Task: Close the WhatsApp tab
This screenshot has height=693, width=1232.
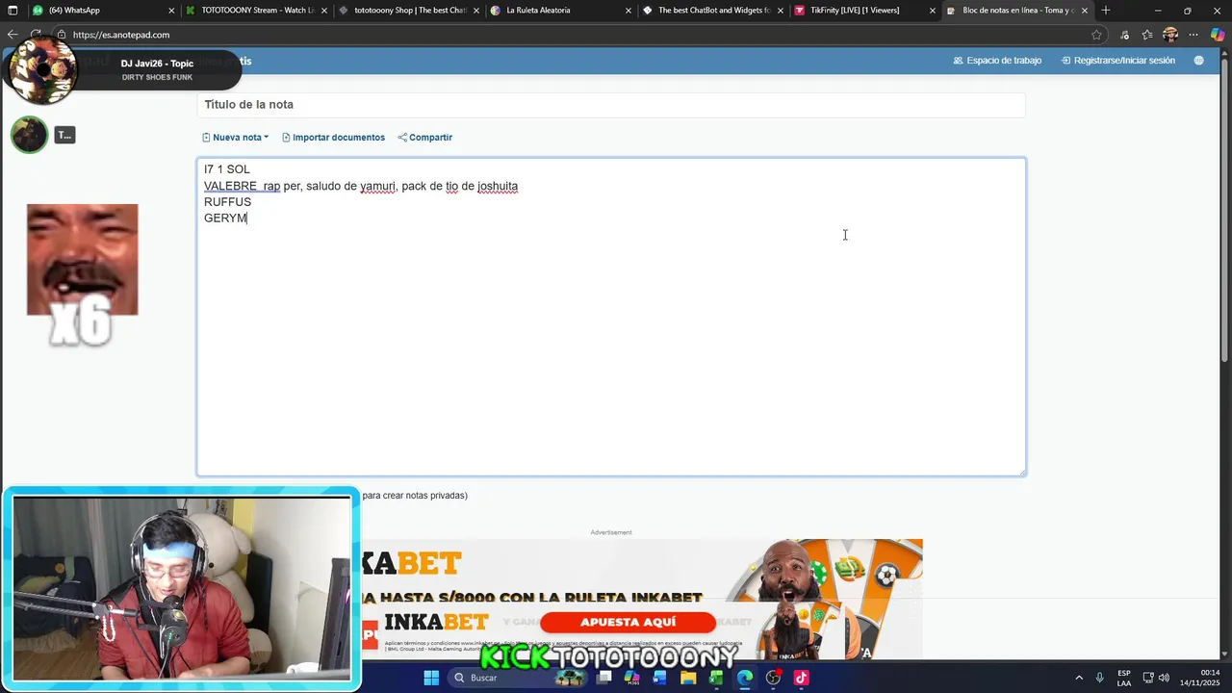Action: (x=171, y=11)
